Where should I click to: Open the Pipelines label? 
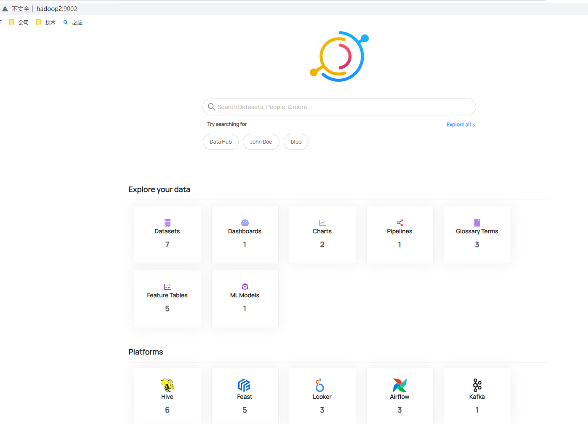tap(399, 231)
